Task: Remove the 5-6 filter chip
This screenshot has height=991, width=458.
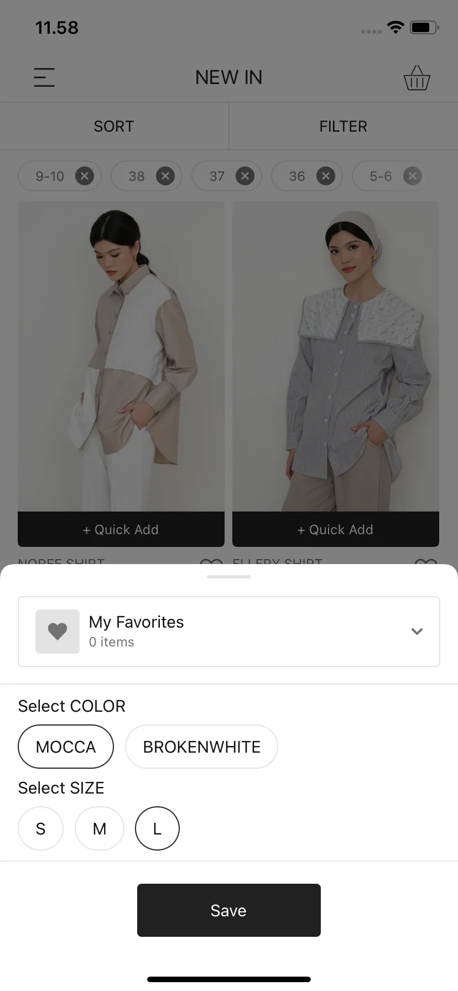Action: (x=412, y=176)
